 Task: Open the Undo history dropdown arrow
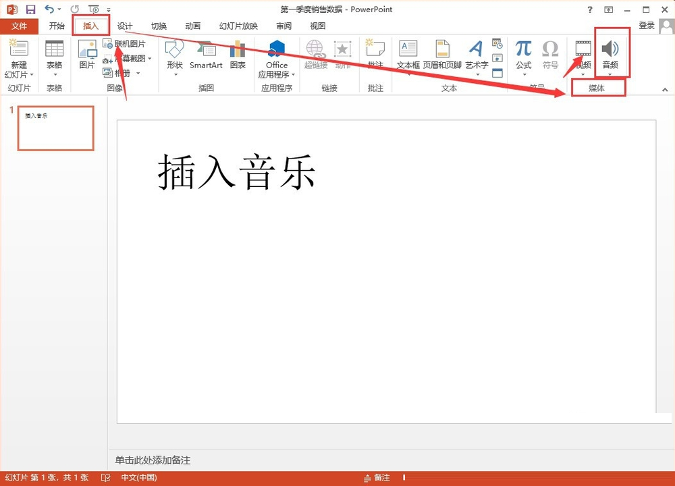[59, 9]
